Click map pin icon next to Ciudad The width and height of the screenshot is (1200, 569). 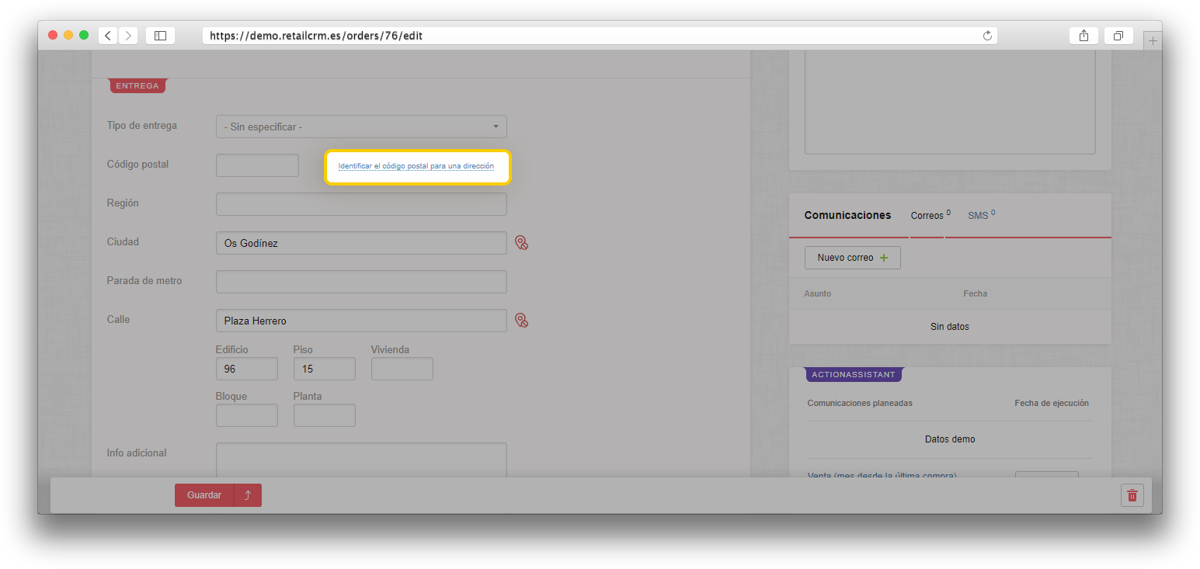pyautogui.click(x=522, y=243)
